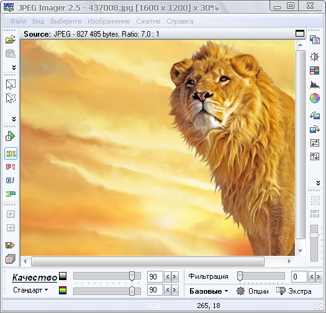Click the Экстра button

pyautogui.click(x=294, y=291)
